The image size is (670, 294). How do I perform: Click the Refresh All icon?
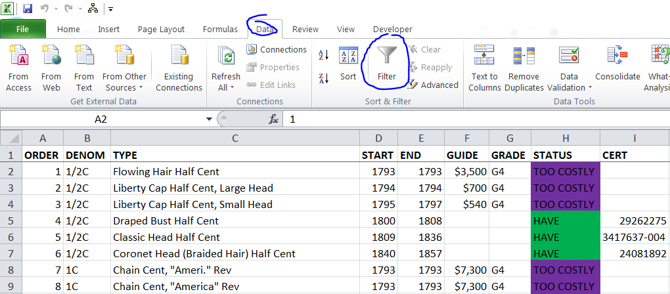[x=226, y=57]
